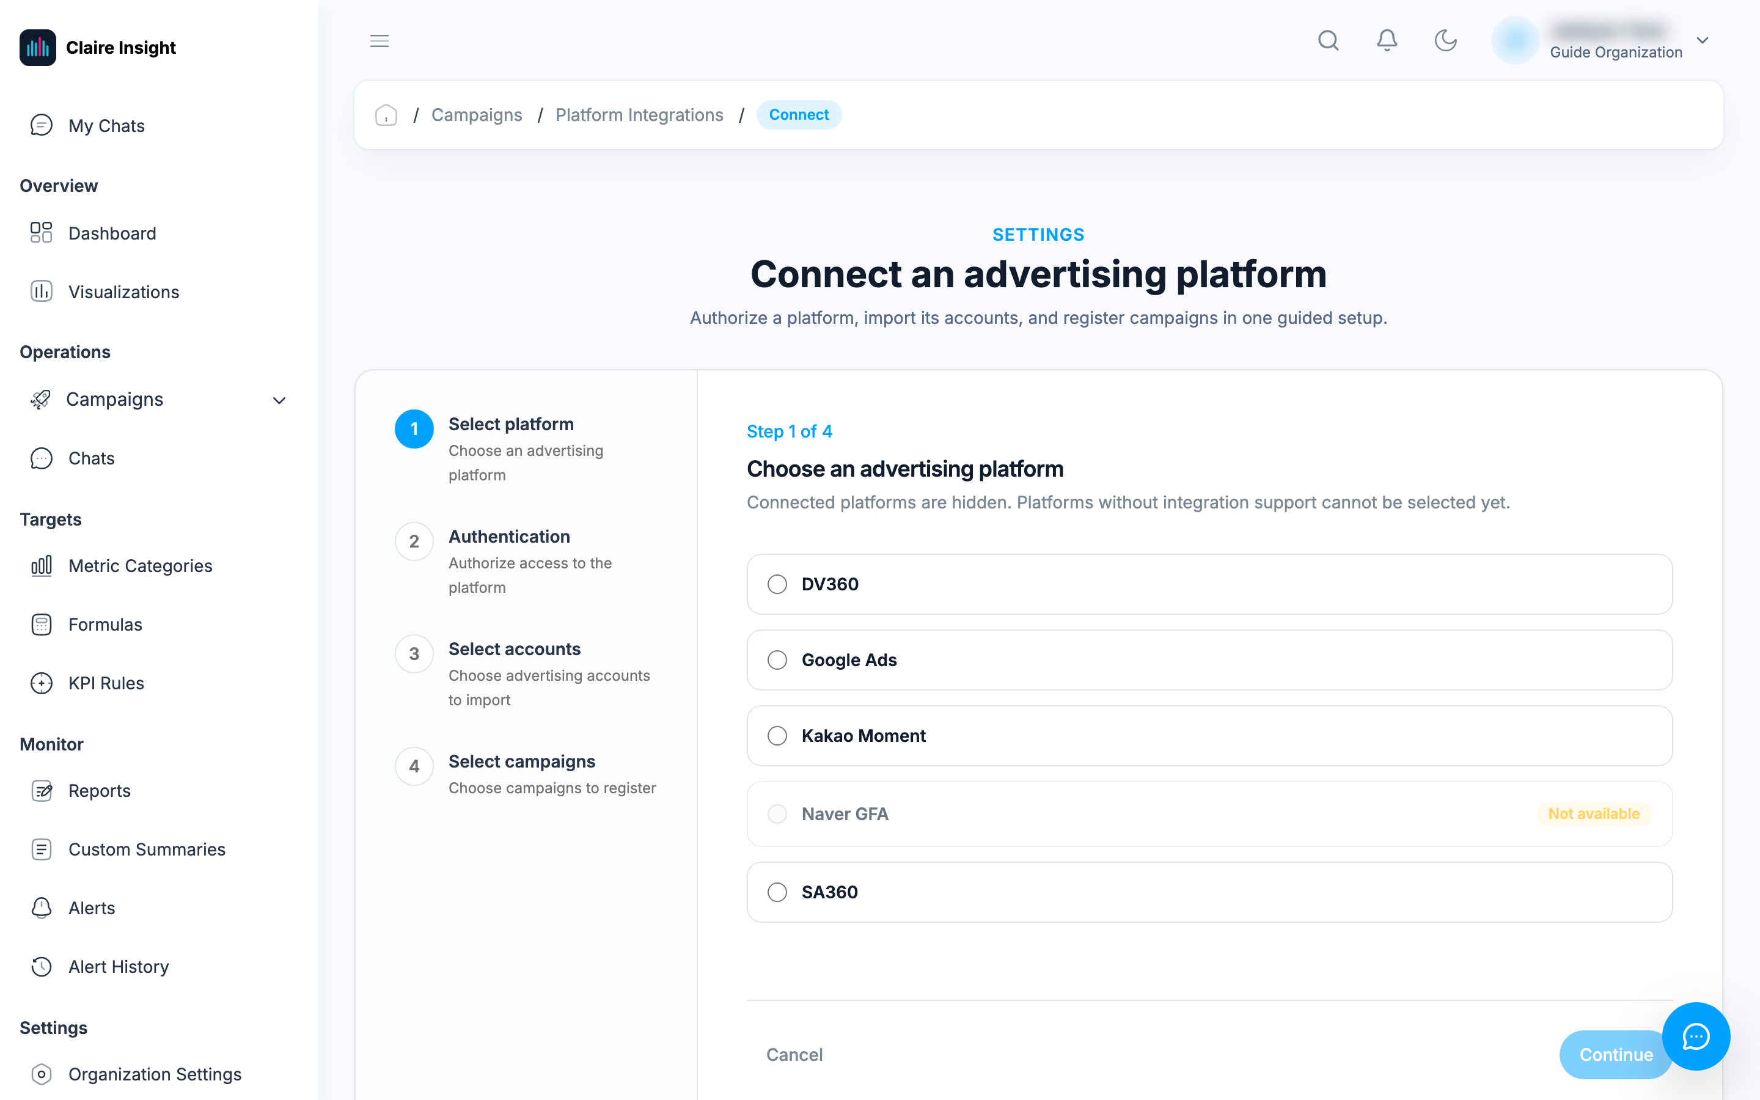Select the SA360 radio button

(x=777, y=892)
